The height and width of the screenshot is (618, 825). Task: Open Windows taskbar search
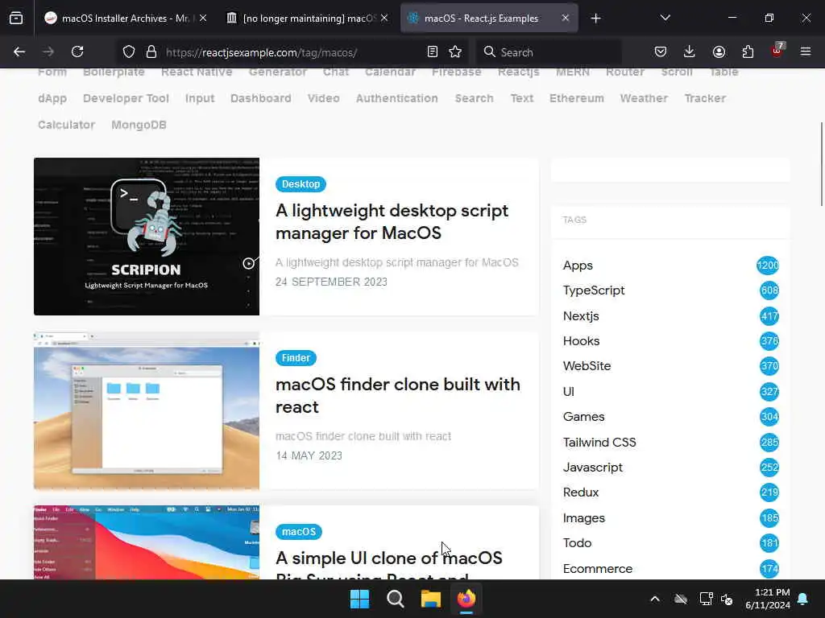(395, 599)
